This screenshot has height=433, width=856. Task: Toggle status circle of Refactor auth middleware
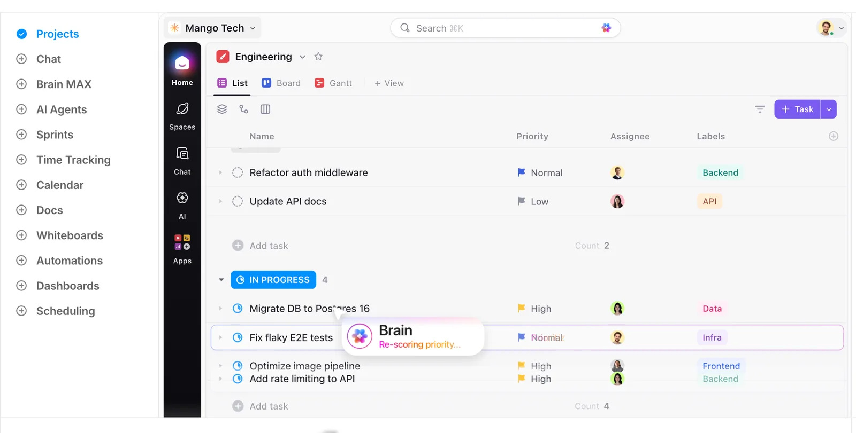[x=238, y=172]
